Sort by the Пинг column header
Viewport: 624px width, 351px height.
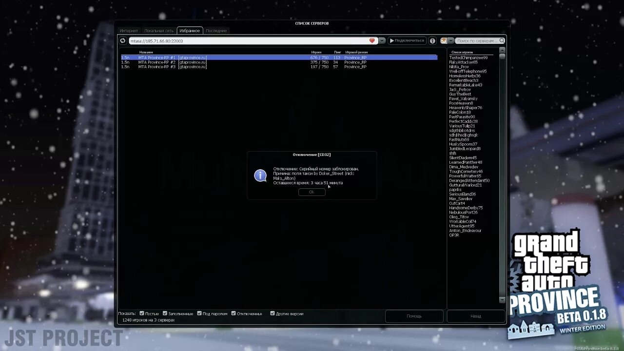[x=337, y=52]
